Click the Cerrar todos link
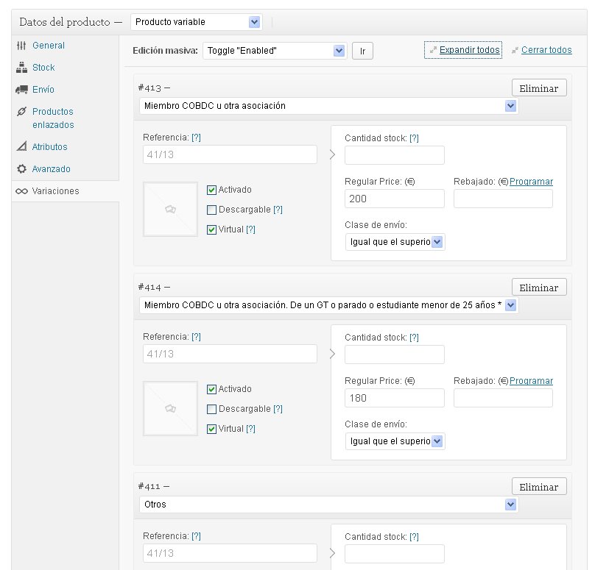Image resolution: width=595 pixels, height=570 pixels. point(546,50)
